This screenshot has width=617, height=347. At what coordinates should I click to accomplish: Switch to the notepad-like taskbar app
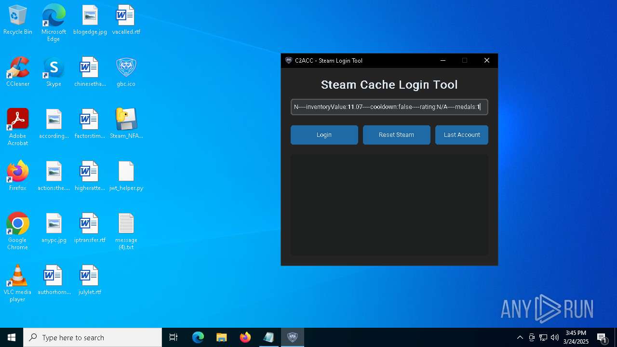[268, 337]
